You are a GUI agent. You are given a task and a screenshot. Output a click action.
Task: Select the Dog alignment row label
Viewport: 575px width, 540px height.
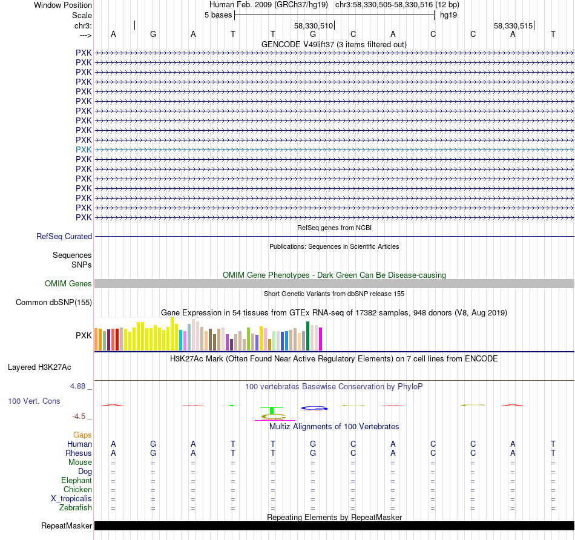(x=85, y=472)
